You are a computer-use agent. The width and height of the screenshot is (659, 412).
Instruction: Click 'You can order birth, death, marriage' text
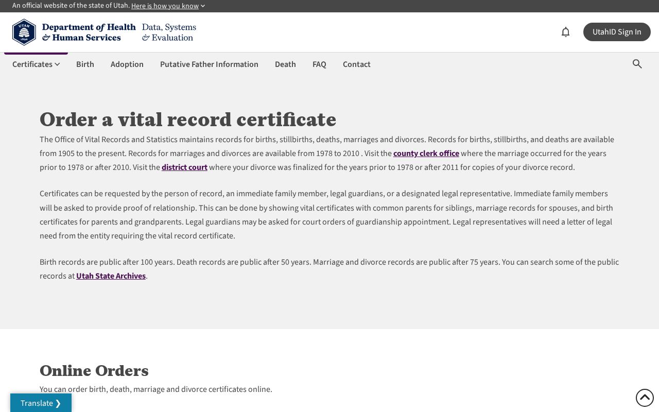click(156, 389)
